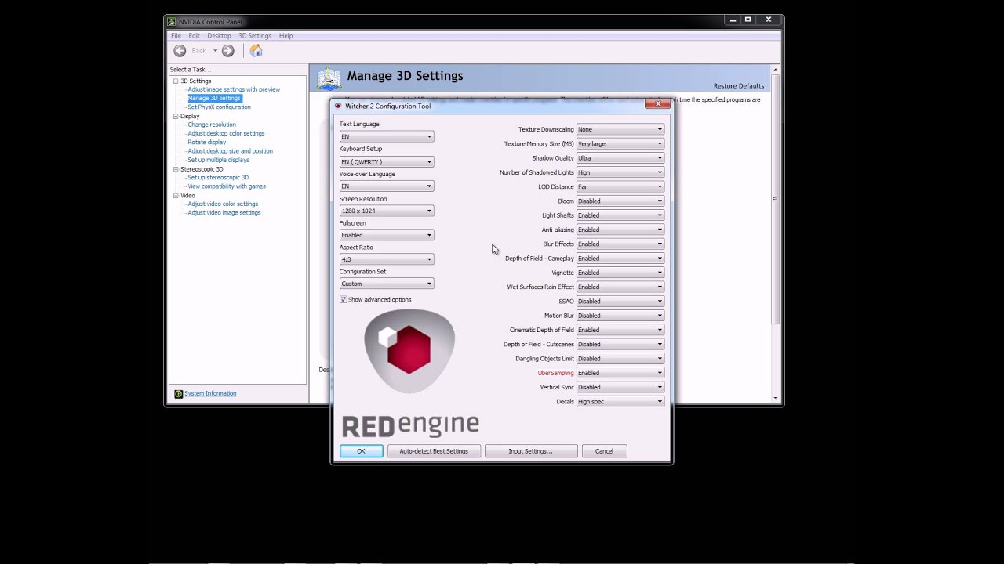Select Manage 3D settings tree item
This screenshot has width=1004, height=564.
coord(214,98)
